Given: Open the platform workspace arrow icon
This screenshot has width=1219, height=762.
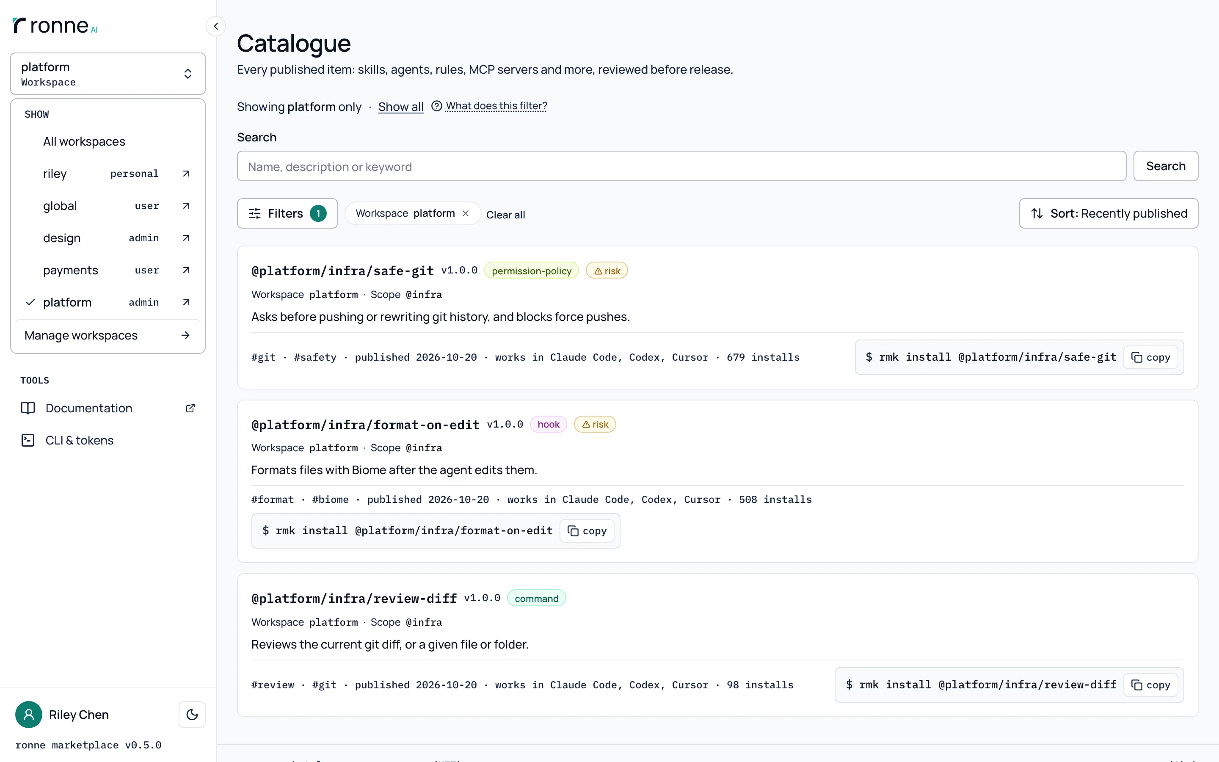Looking at the screenshot, I should pos(186,302).
